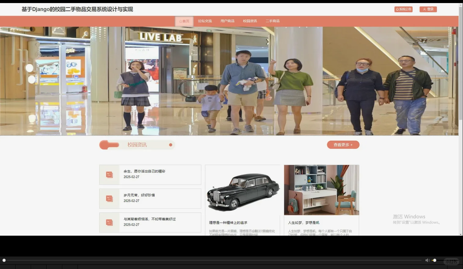Adjust the volume slider on the video bar
Viewport: 463px width, 269px height.
pyautogui.click(x=435, y=260)
